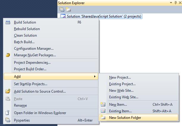The image size is (182, 126).
Task: Open Configuration Manager from the menu
Action: (34, 49)
